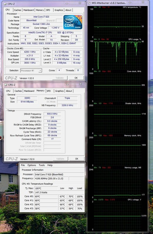Select Caches tab in lower CPU-Z window
The image size is (153, 234).
coord(18,91)
